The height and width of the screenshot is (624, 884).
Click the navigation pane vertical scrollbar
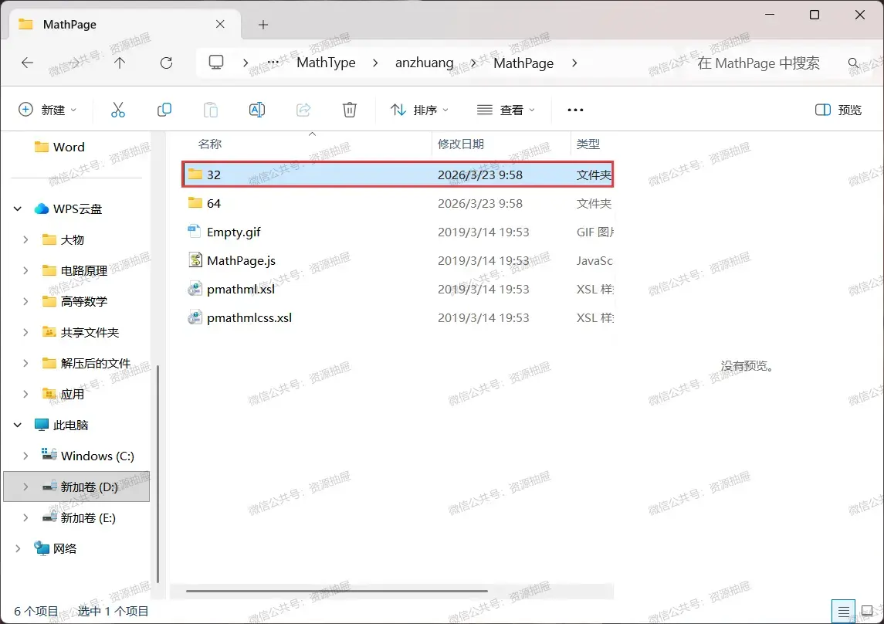pos(157,473)
